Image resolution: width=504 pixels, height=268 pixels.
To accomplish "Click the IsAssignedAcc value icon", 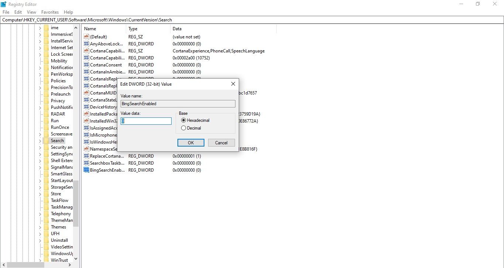I will (86, 128).
